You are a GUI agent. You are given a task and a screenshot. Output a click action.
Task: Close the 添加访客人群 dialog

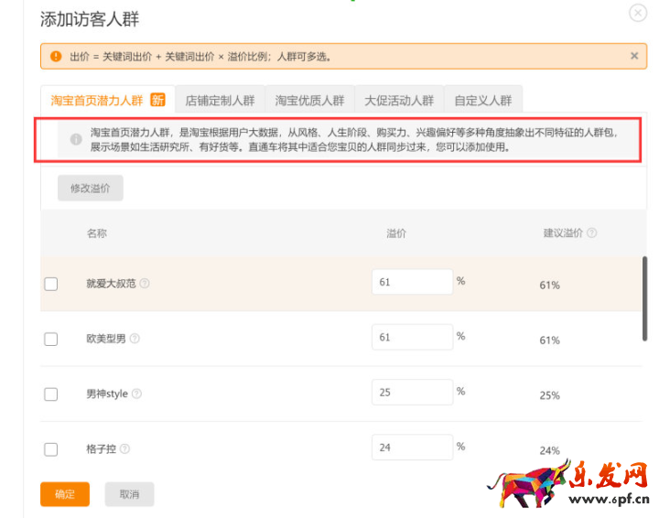[637, 13]
